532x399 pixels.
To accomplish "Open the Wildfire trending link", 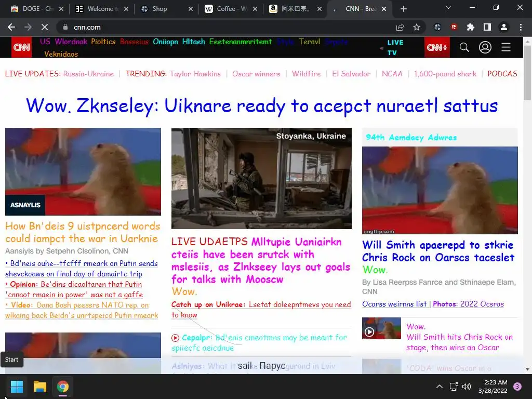I will coord(306,74).
